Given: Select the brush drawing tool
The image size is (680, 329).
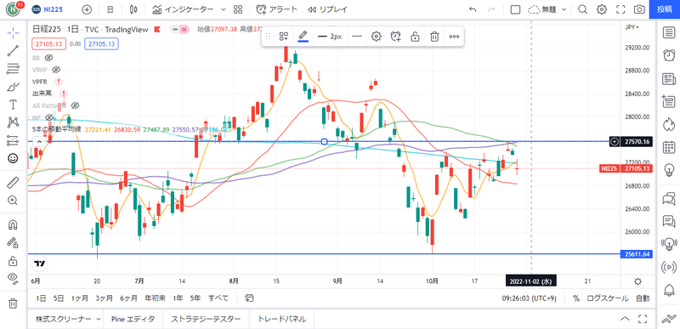Looking at the screenshot, I should [13, 87].
